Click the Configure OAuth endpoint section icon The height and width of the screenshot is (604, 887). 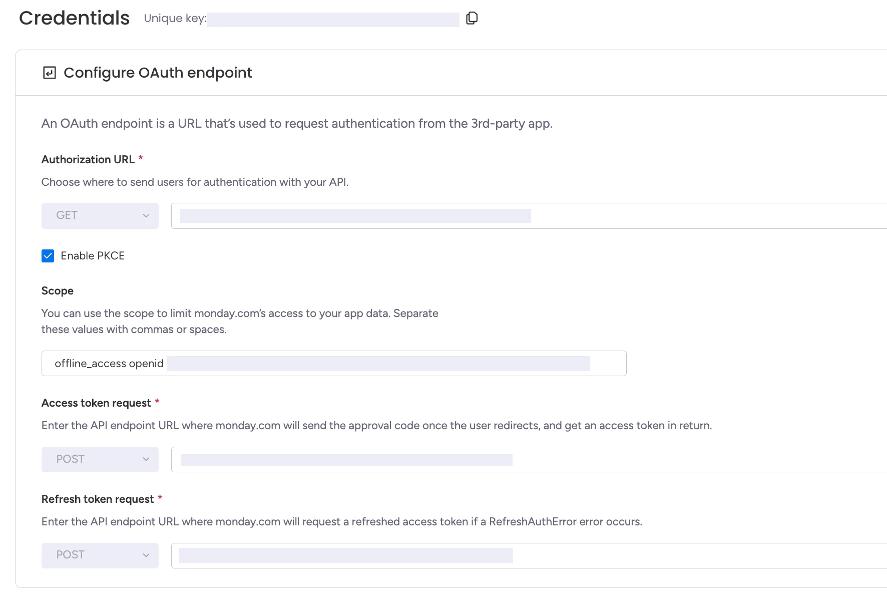tap(49, 73)
